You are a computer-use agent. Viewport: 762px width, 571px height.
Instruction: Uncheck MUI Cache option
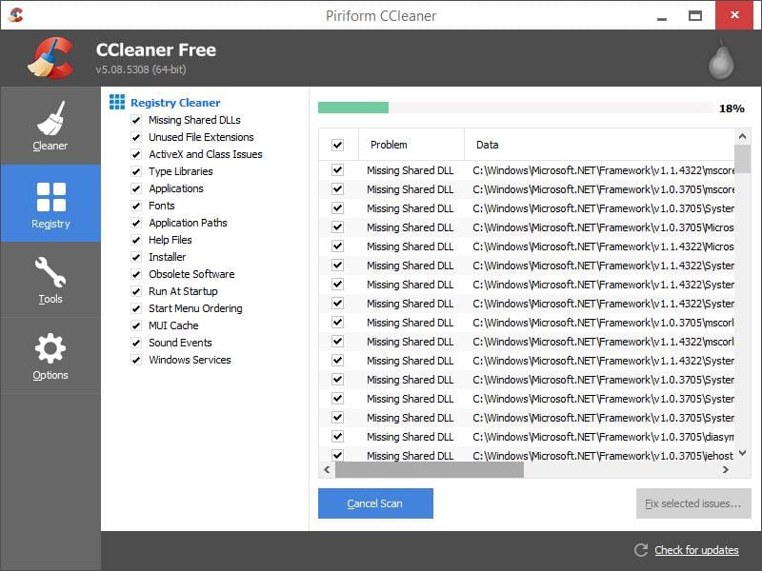[136, 325]
